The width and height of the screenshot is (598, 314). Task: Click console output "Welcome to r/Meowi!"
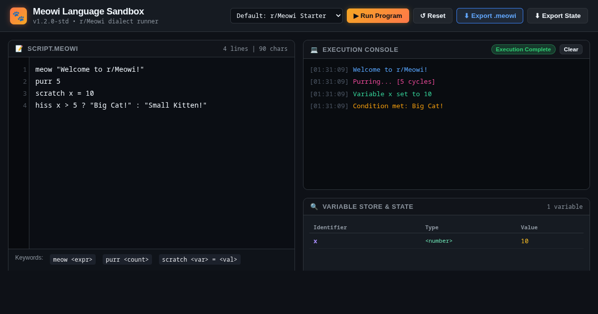click(390, 69)
